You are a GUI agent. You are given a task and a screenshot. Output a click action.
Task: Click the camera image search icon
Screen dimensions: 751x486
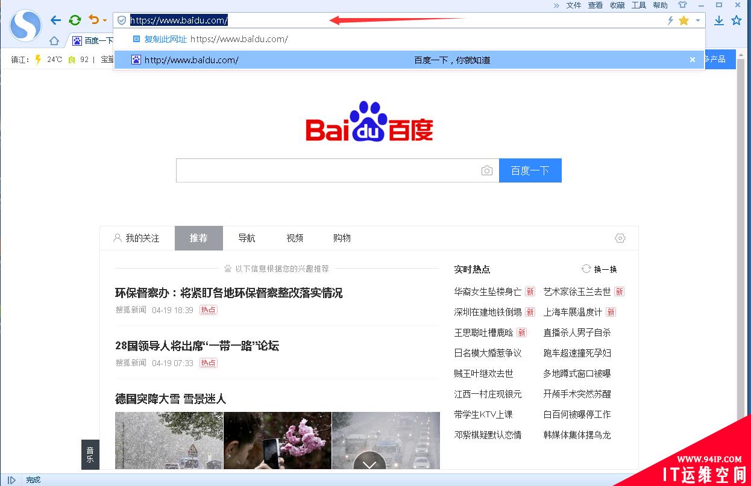click(x=487, y=171)
